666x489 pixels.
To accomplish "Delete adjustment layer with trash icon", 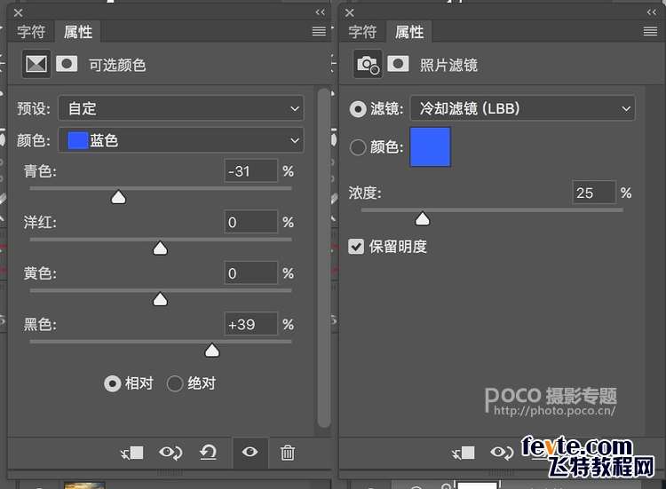I will click(288, 453).
